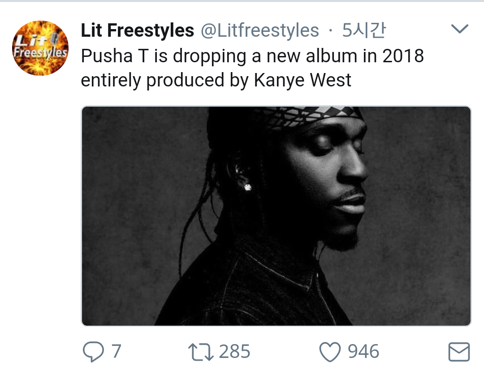Open Lit Freestyles flame profile avatar

coord(40,48)
